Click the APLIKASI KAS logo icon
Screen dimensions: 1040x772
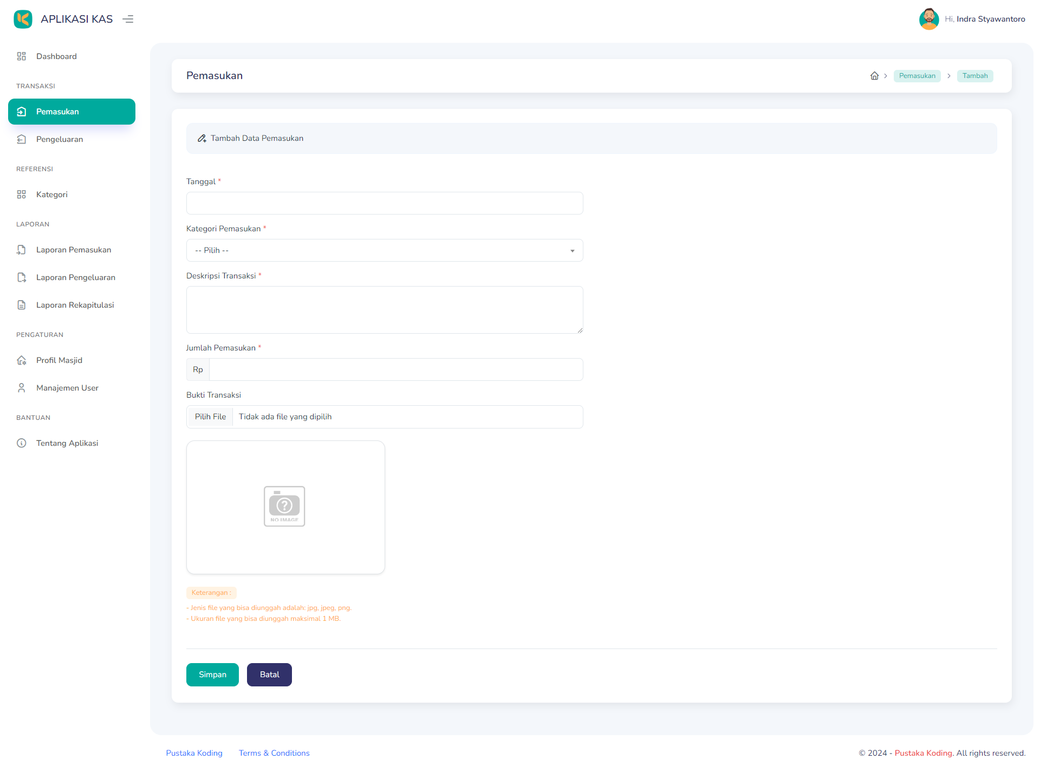(23, 18)
